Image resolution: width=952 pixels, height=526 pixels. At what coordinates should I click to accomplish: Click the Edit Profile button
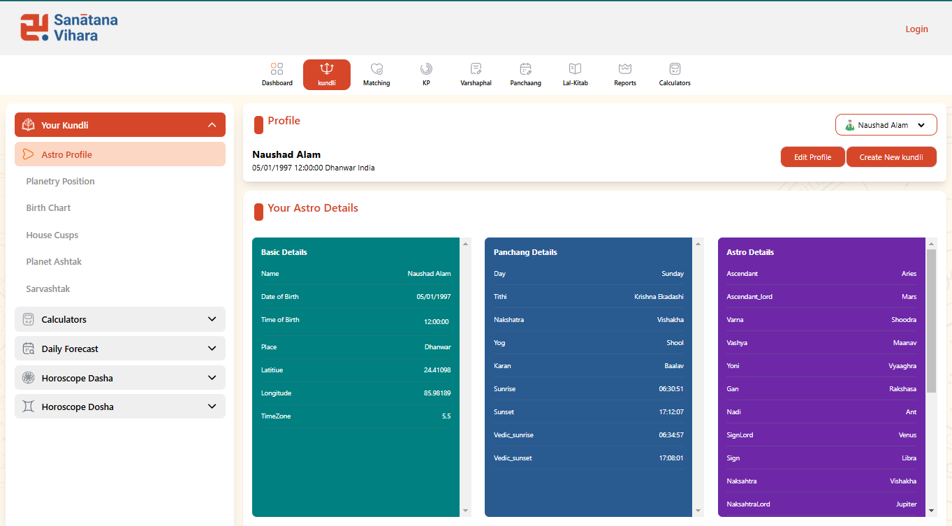click(813, 157)
